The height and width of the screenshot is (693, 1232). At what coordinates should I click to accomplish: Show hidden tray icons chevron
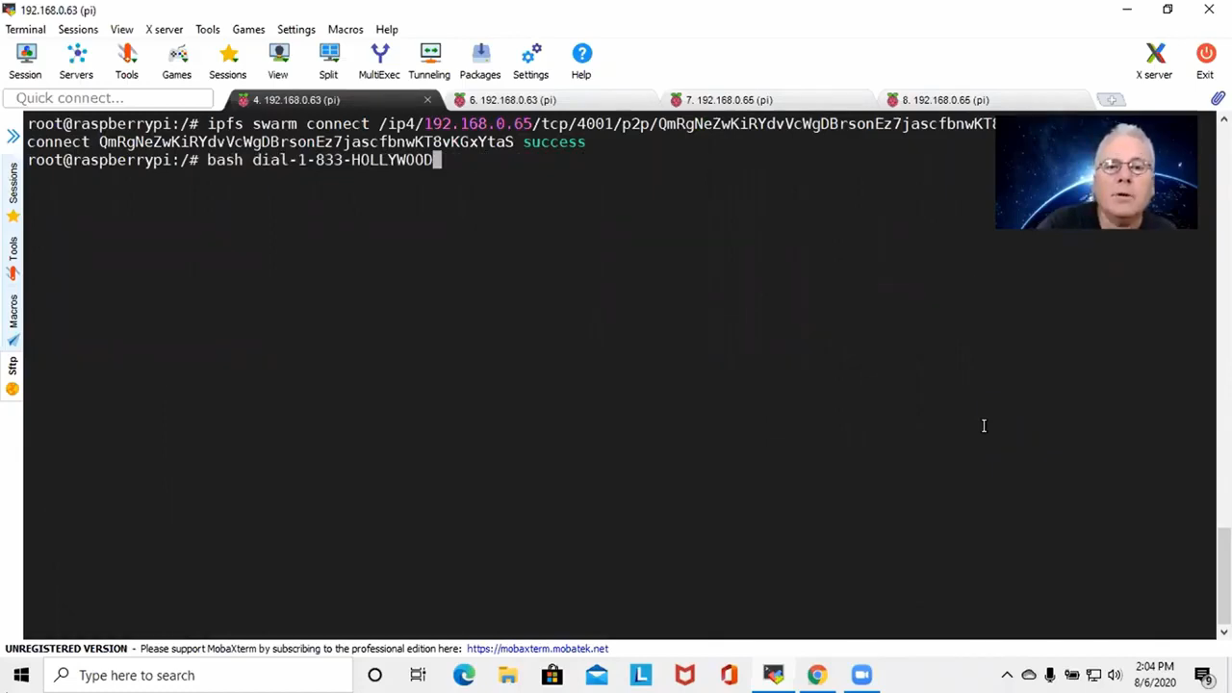pyautogui.click(x=1007, y=675)
